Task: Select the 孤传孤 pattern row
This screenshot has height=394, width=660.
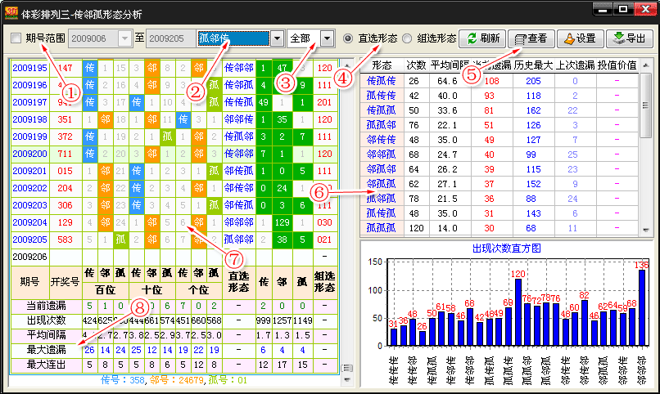Action: [500, 213]
